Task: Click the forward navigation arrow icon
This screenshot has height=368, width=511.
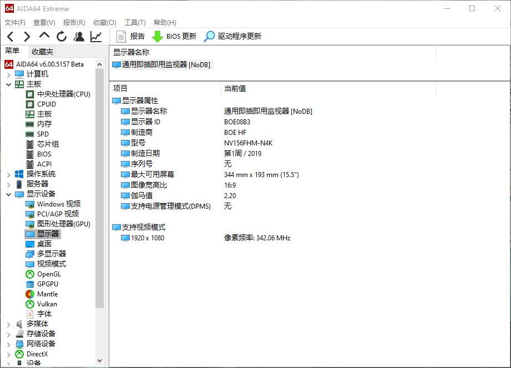Action: (27, 37)
